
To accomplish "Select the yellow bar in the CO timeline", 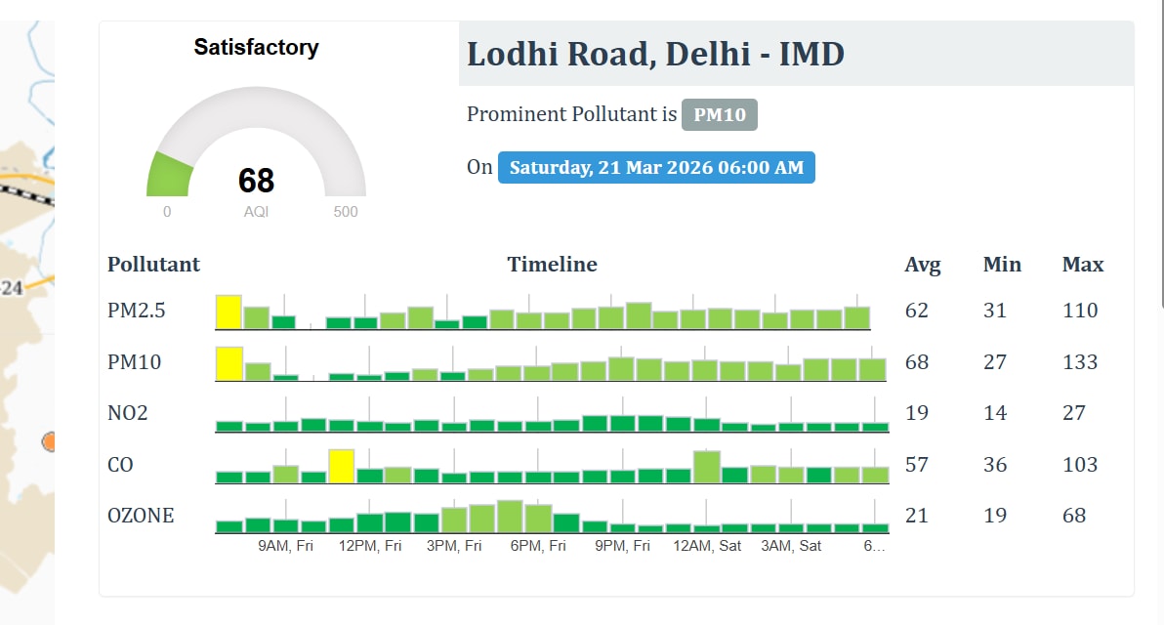I will (x=341, y=466).
